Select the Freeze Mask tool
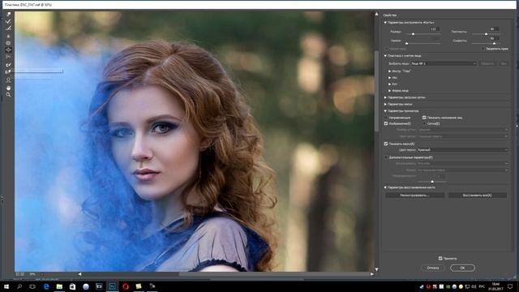The width and height of the screenshot is (519, 292). (x=8, y=65)
